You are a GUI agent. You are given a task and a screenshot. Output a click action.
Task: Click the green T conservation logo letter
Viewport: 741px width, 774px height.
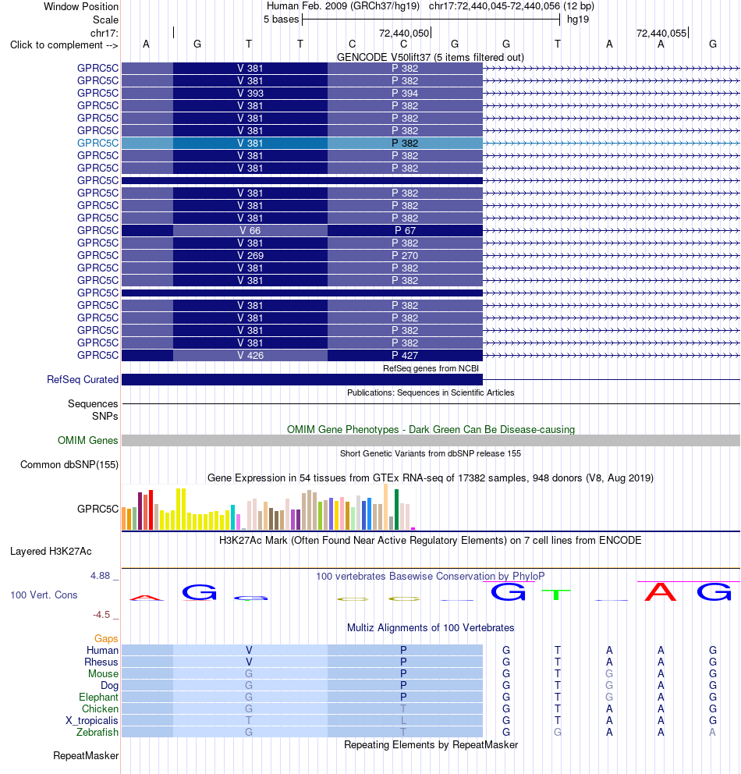556,595
